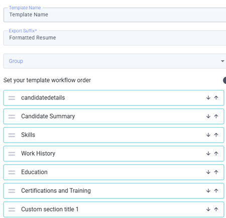The width and height of the screenshot is (226, 218).
Task: Move Custom section title 1 down
Action: pyautogui.click(x=208, y=209)
